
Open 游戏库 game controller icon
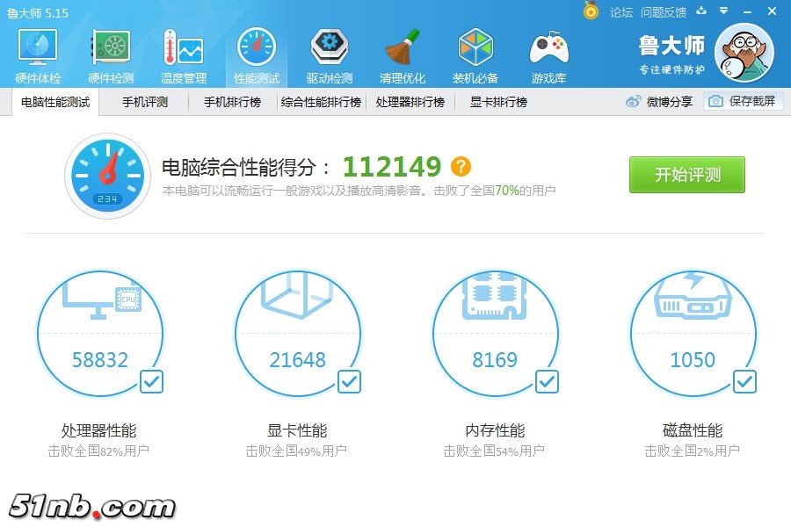[548, 55]
